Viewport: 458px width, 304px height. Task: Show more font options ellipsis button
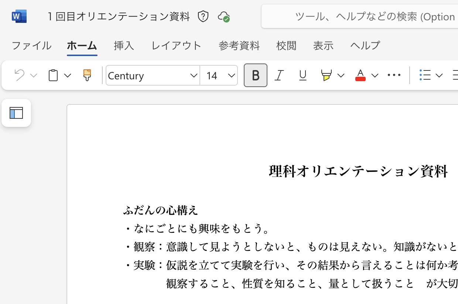point(394,75)
